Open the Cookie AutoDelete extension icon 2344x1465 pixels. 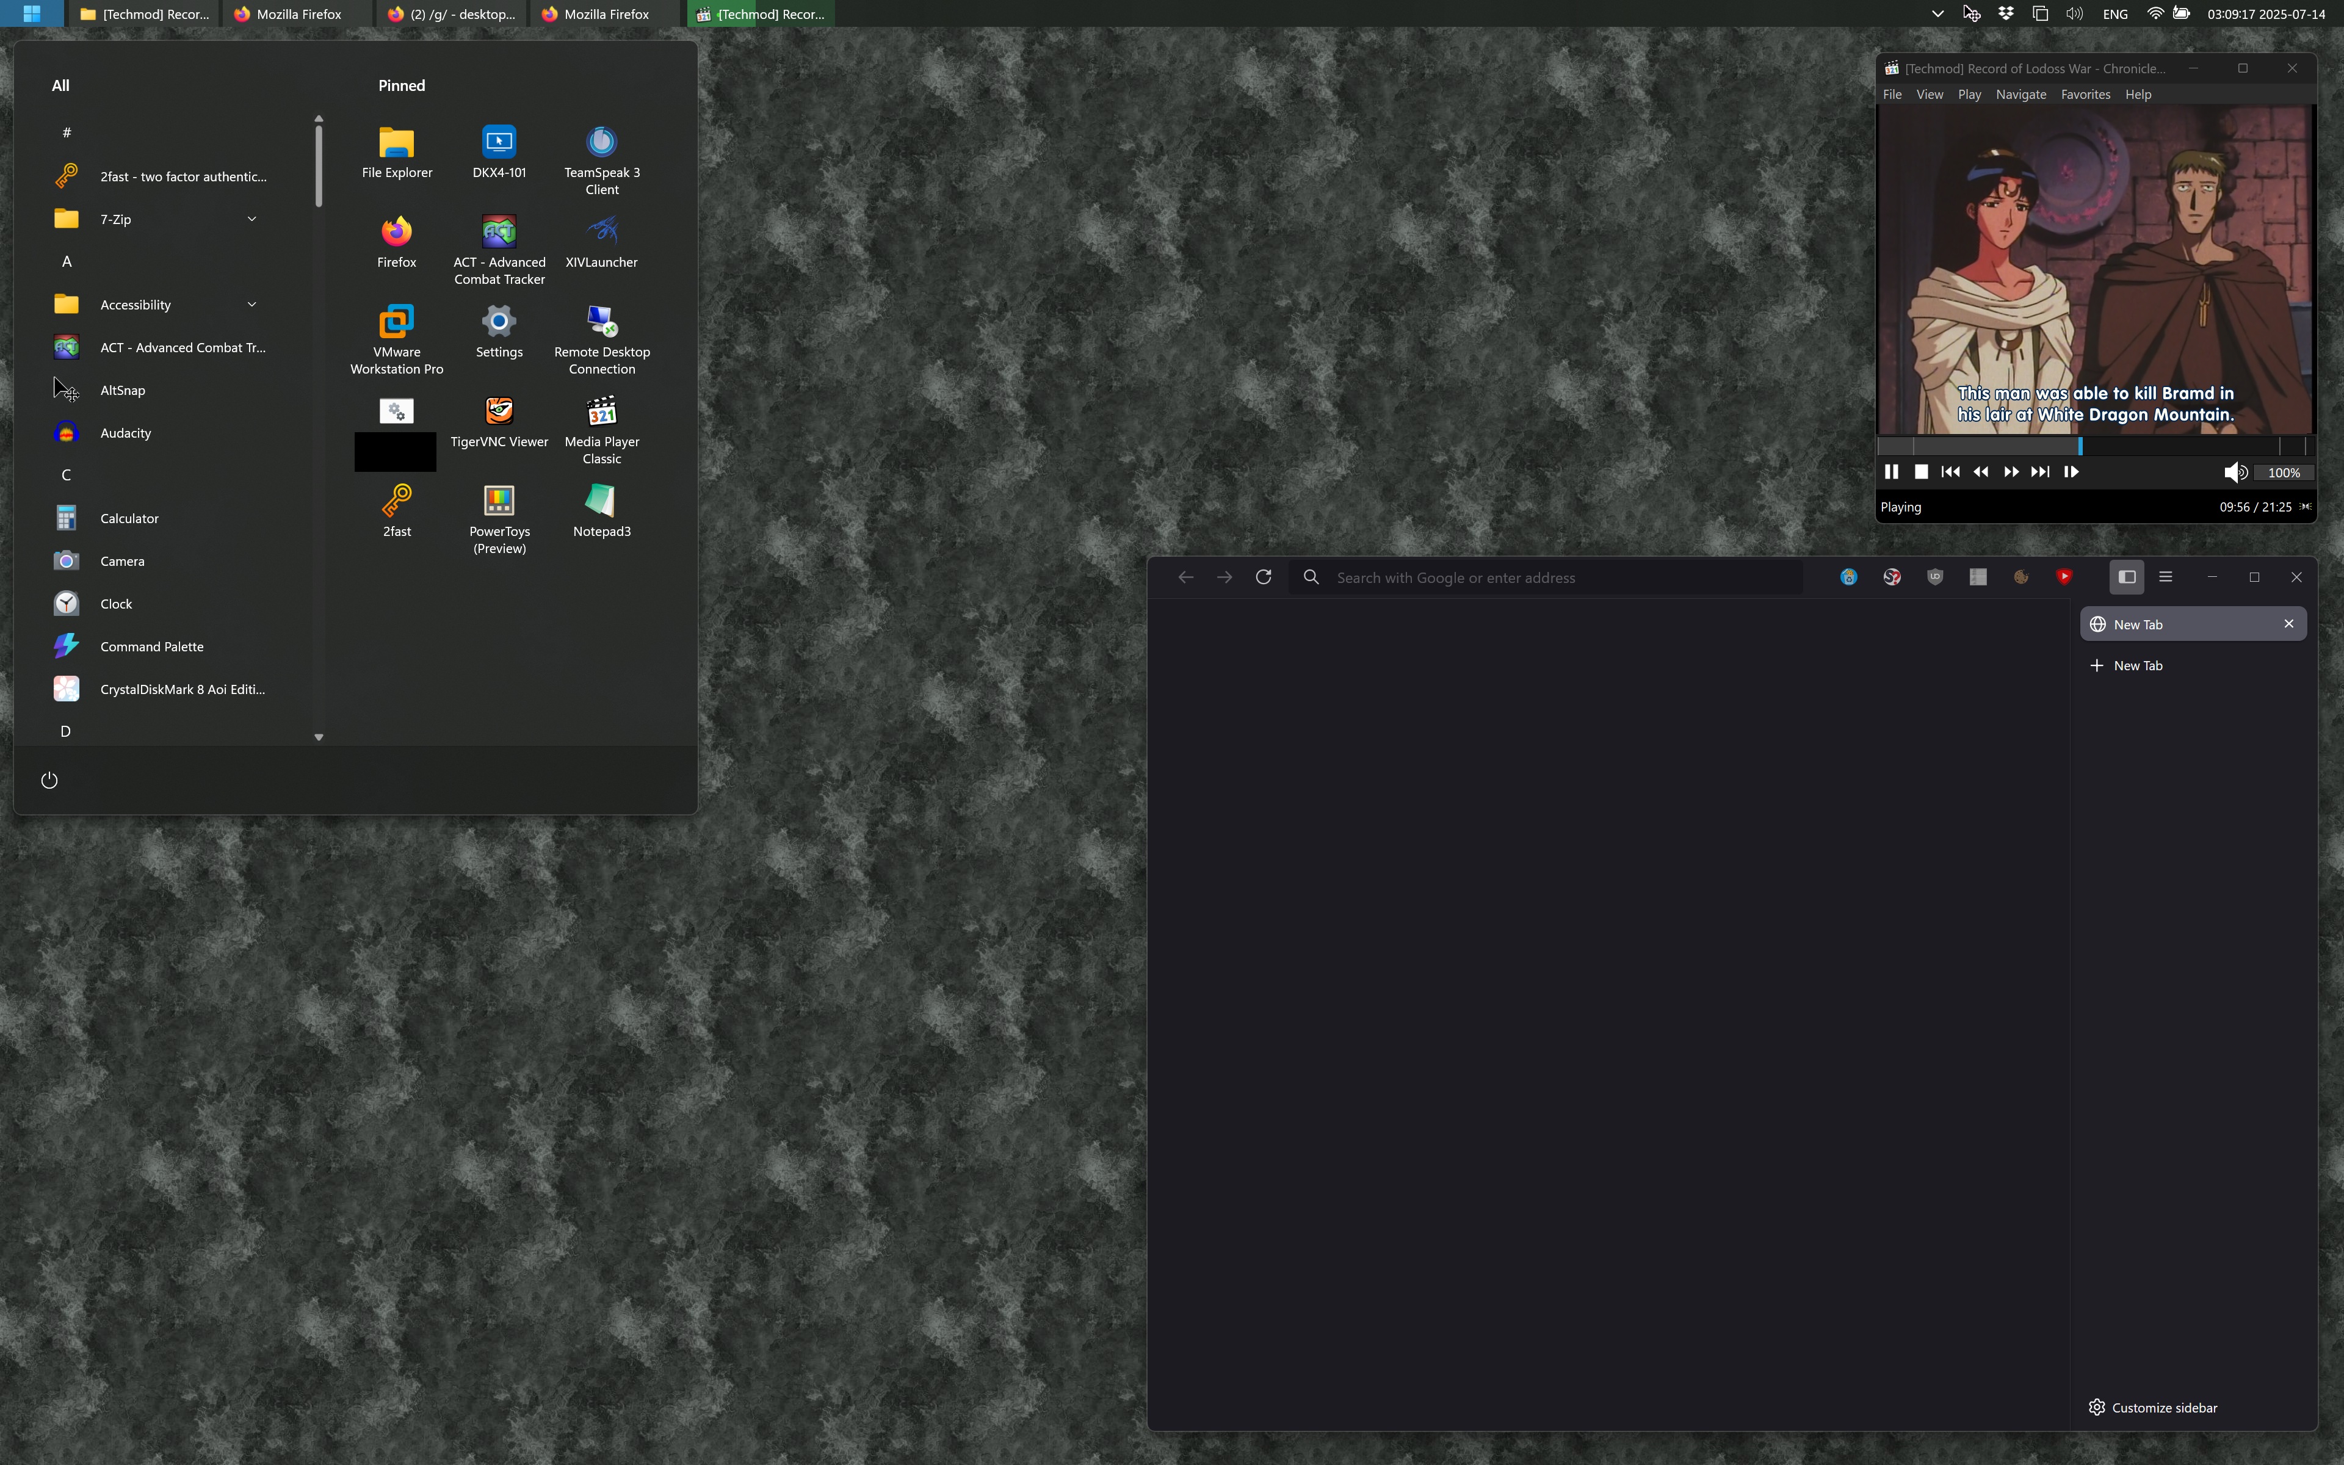point(1849,577)
